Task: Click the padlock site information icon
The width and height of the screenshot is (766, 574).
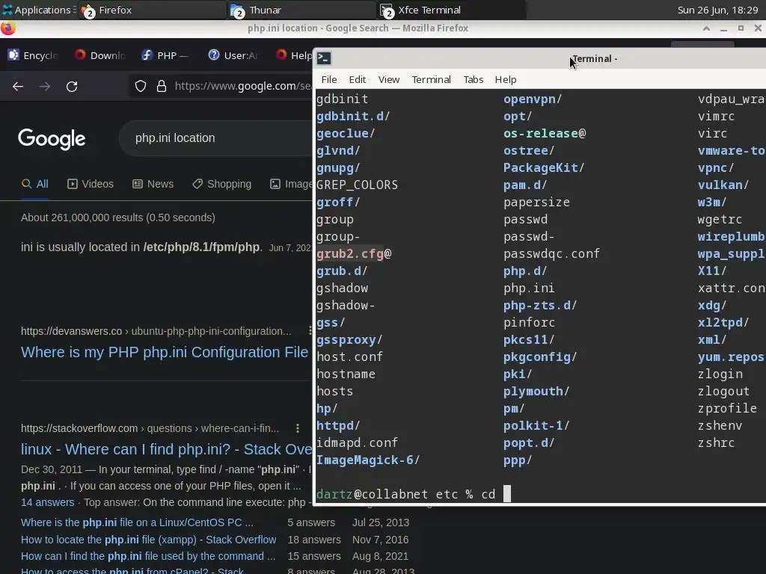Action: [162, 87]
